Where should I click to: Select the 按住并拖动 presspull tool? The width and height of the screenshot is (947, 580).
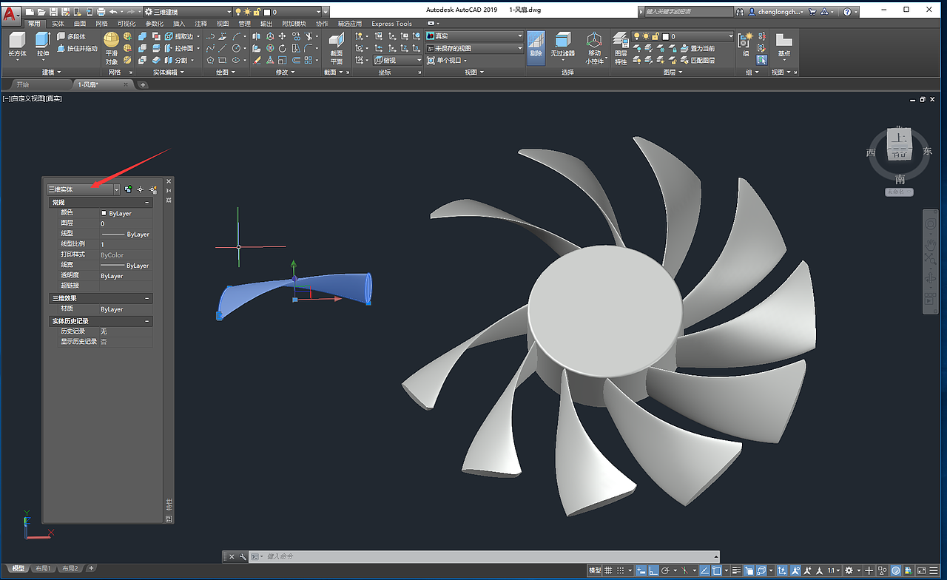click(x=77, y=49)
